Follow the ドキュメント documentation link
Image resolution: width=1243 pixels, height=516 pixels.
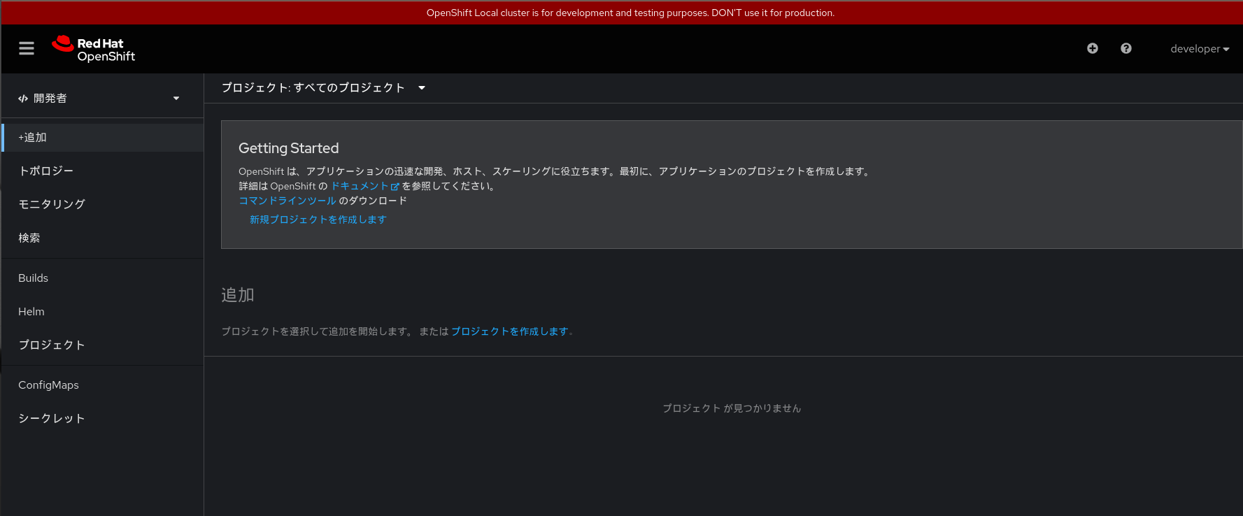[364, 186]
